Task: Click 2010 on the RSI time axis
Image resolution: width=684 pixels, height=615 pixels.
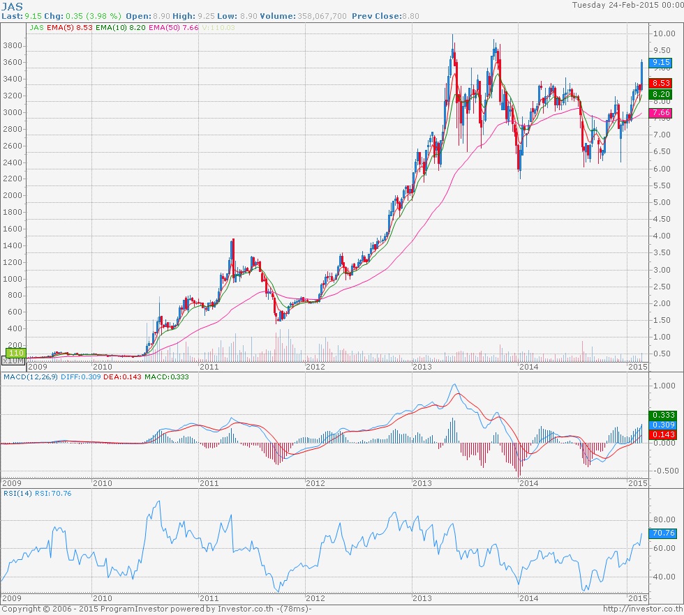Action: click(103, 598)
